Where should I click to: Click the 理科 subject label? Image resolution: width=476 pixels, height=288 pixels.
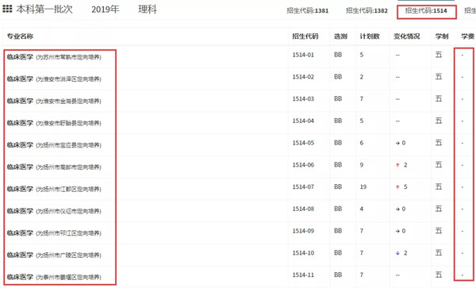point(148,9)
